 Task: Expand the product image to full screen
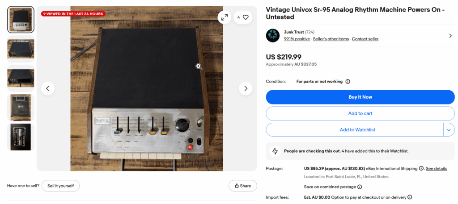(224, 17)
